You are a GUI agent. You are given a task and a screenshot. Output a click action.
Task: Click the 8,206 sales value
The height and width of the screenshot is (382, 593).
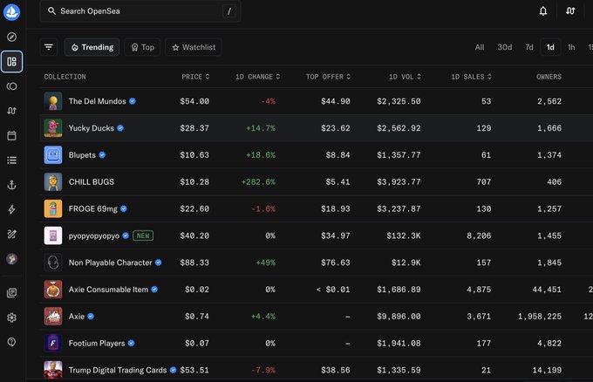click(x=479, y=235)
